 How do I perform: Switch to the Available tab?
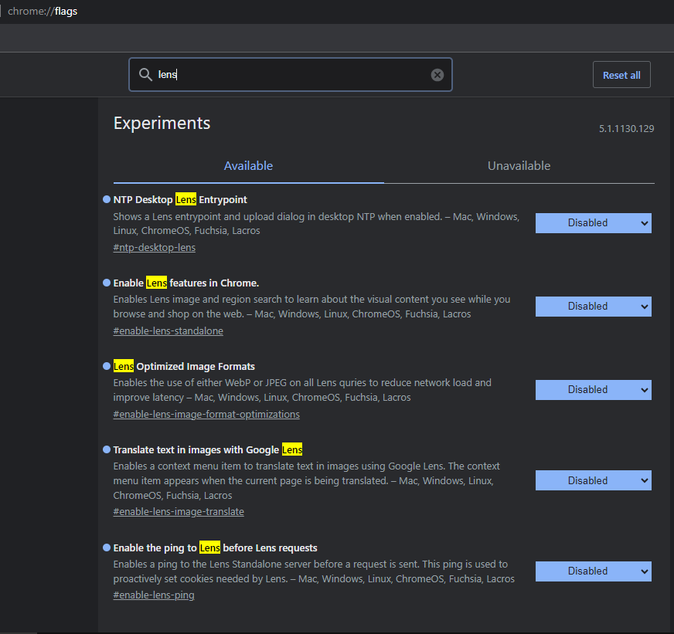tap(248, 166)
